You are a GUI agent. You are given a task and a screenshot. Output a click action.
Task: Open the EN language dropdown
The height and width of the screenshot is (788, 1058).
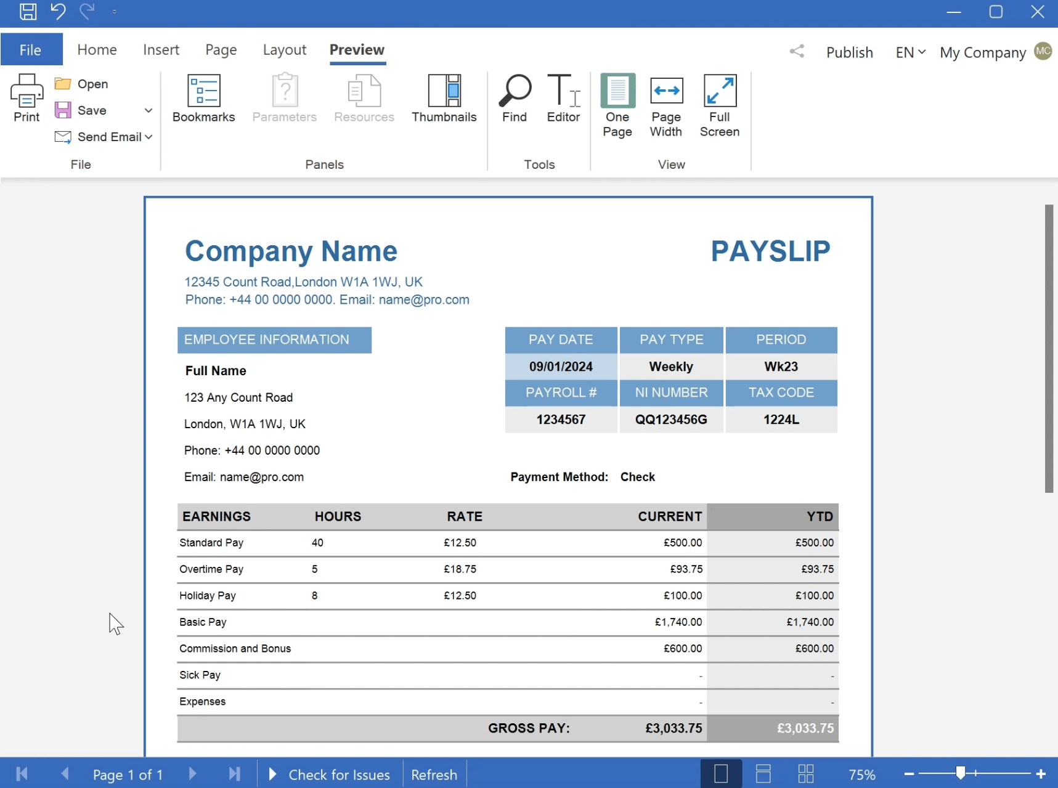pyautogui.click(x=910, y=52)
